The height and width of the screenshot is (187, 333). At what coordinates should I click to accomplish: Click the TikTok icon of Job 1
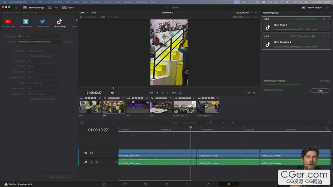268,27
